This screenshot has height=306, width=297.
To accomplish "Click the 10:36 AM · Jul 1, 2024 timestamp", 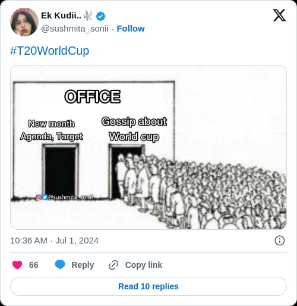I will click(54, 241).
